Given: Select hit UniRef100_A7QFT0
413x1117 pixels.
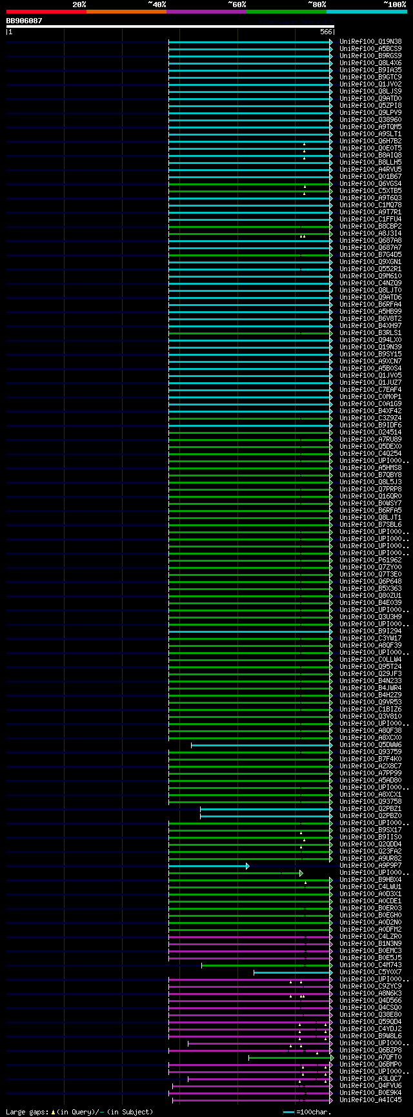Looking at the screenshot, I should [370, 1057].
